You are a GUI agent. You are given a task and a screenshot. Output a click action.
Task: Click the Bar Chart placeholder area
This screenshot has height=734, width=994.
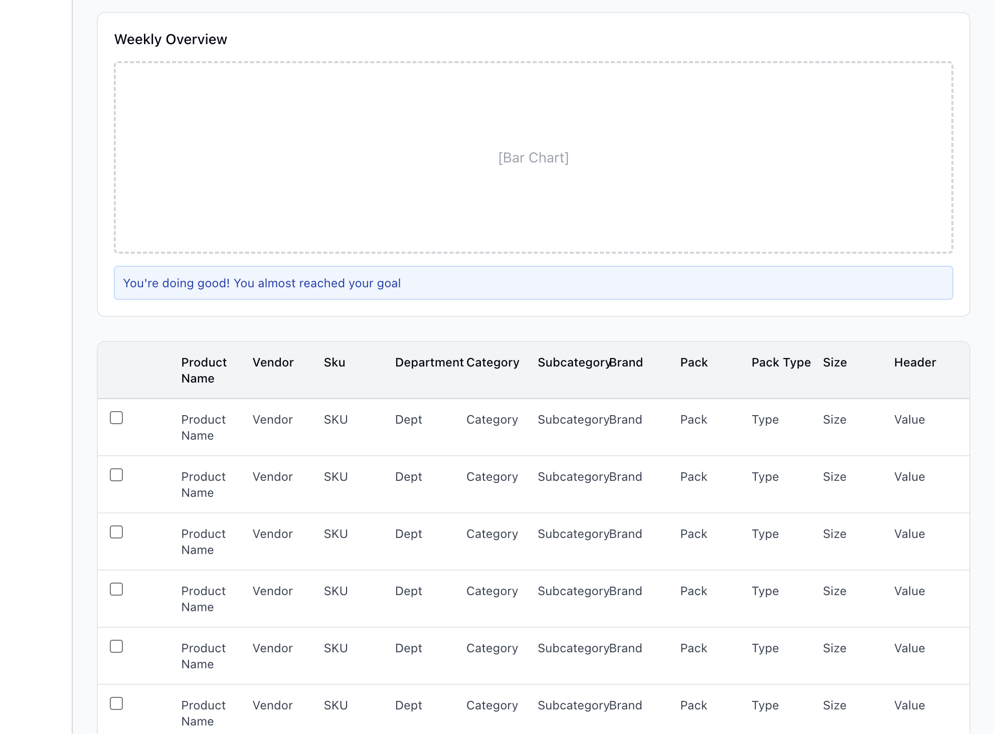pos(533,157)
